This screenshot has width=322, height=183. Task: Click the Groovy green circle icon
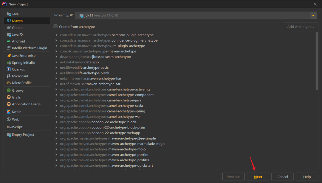point(9,90)
